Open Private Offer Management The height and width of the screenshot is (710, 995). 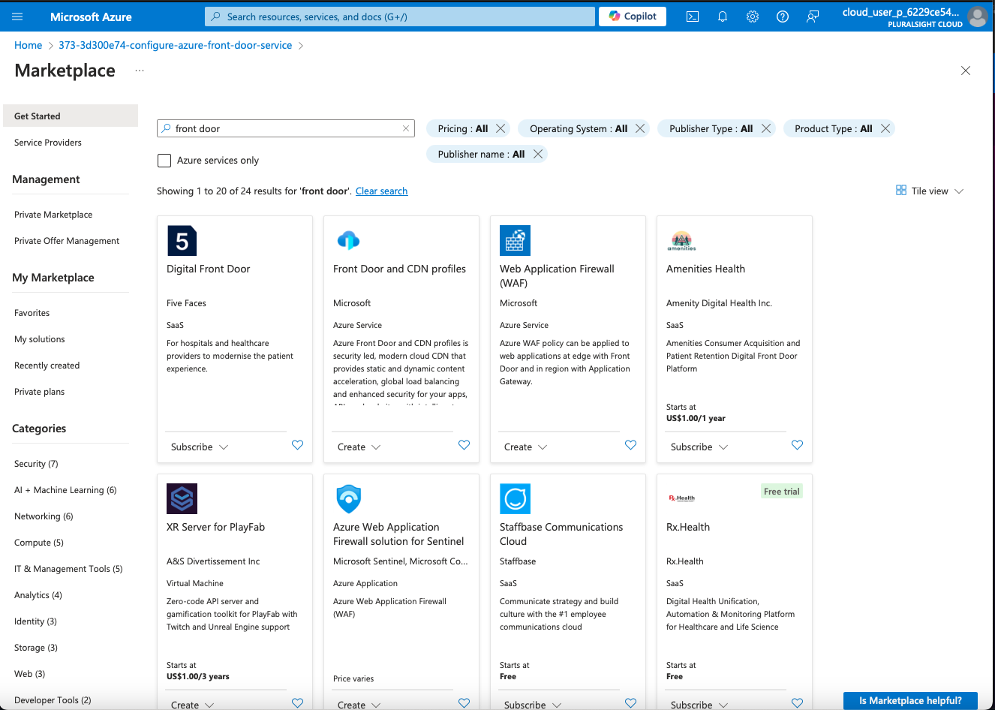[67, 241]
